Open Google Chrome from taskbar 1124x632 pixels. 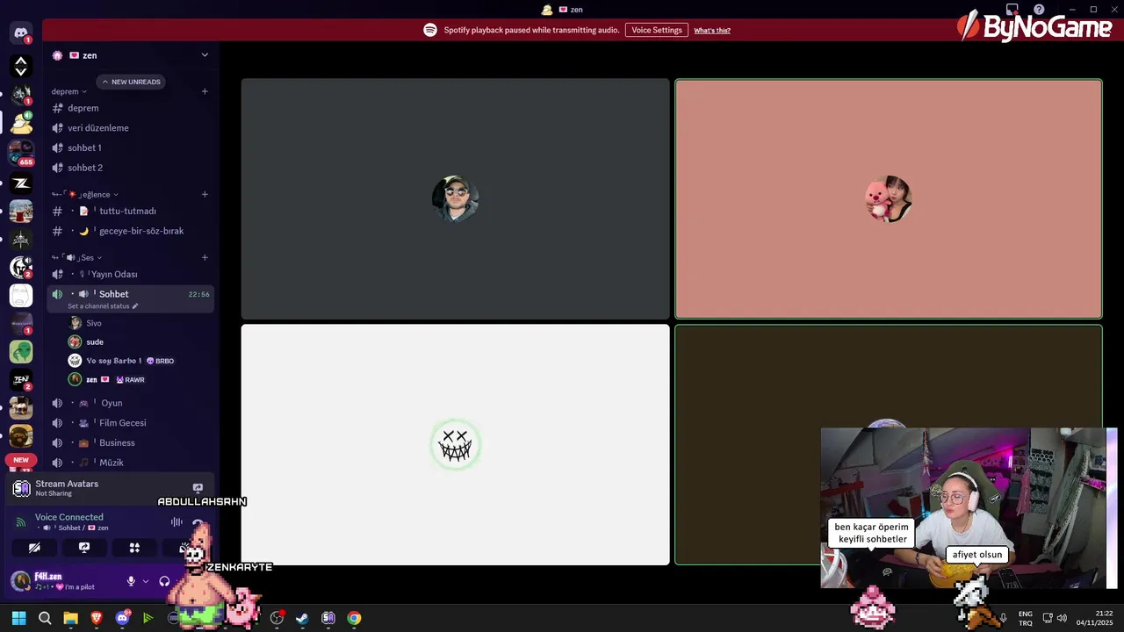point(354,618)
